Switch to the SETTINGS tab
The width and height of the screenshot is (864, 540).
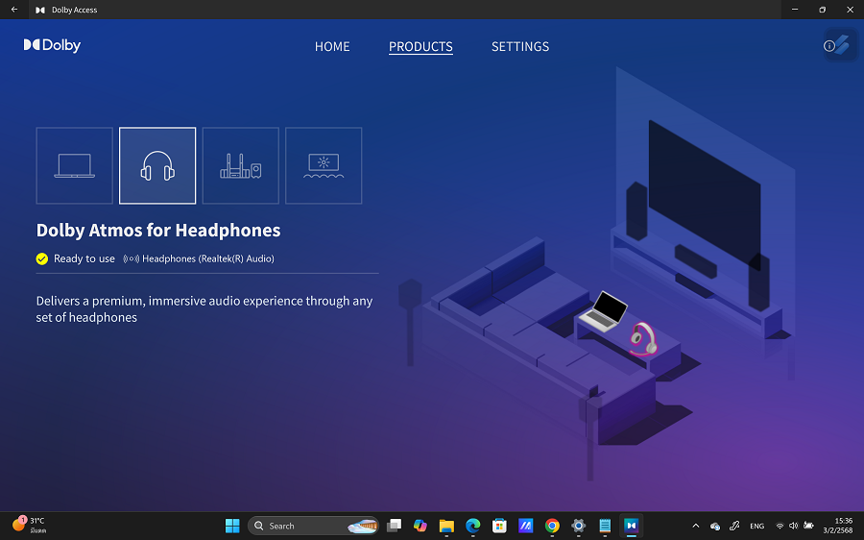[x=520, y=46]
